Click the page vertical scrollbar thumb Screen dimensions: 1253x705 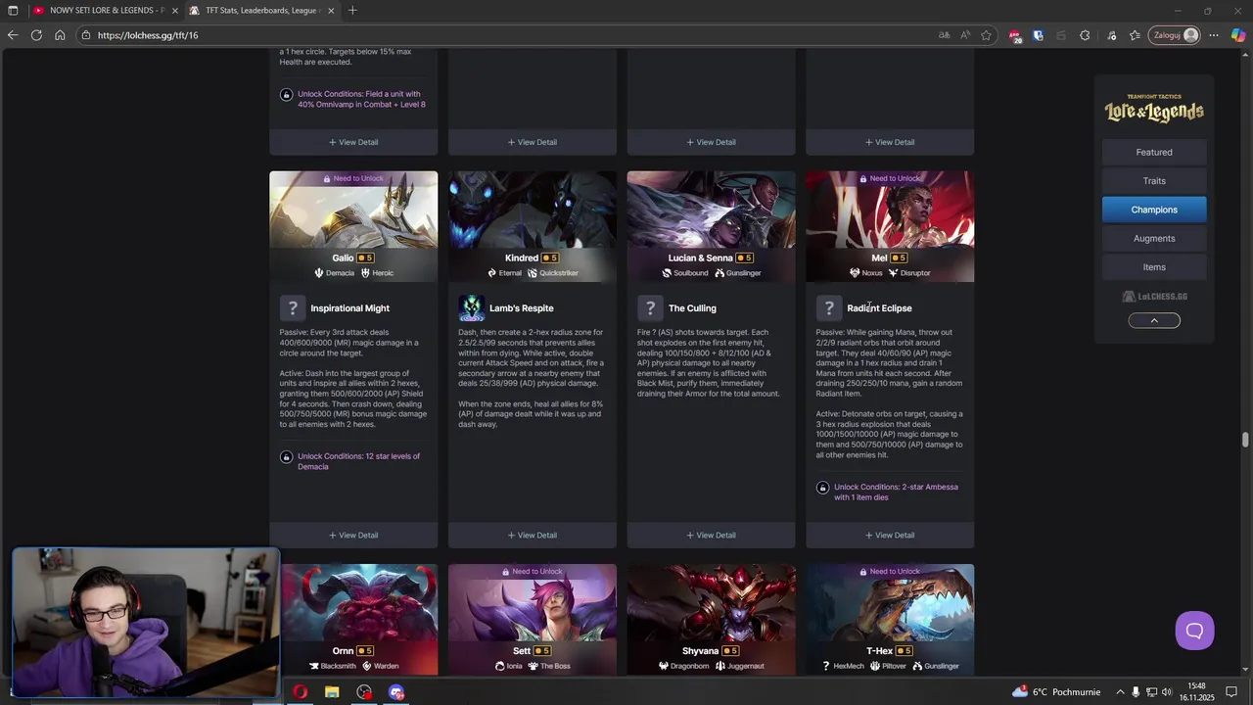[1246, 440]
